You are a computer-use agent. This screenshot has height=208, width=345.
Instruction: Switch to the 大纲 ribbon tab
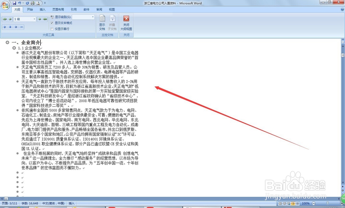(x=17, y=9)
